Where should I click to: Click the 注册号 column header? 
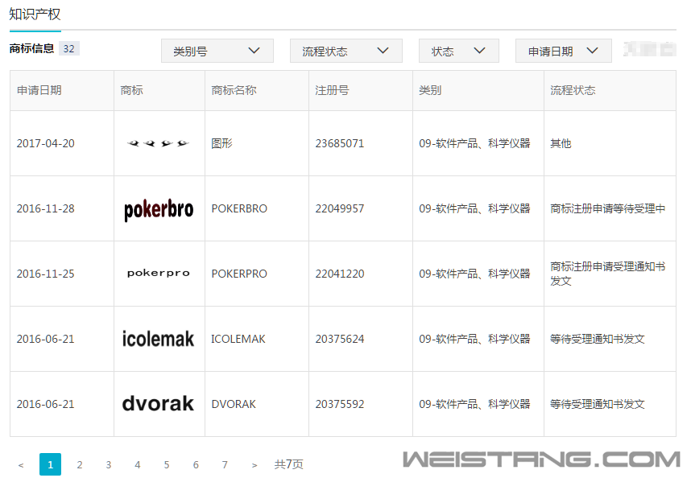332,90
